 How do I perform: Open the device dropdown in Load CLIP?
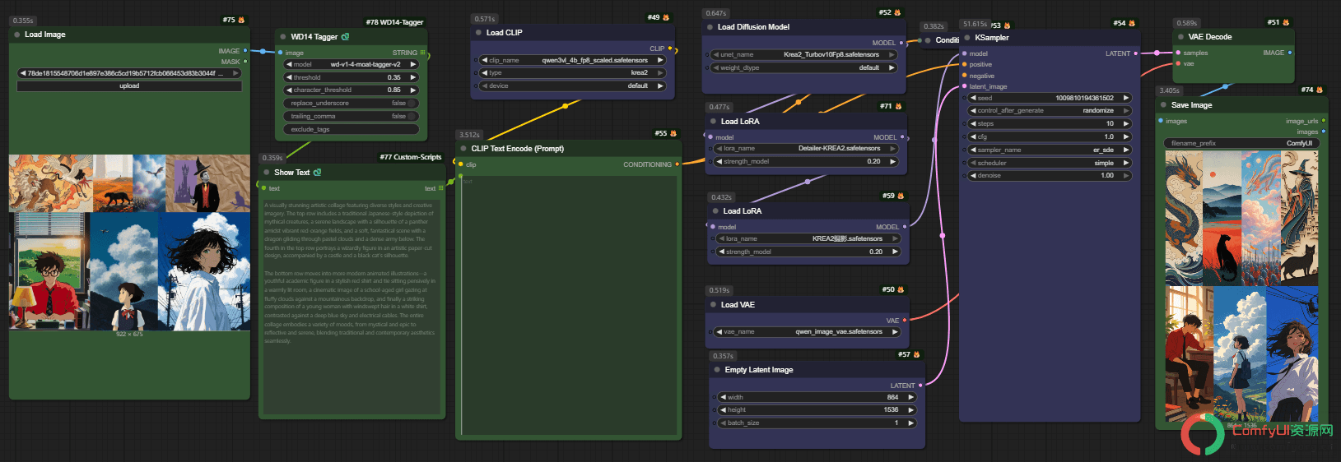[x=573, y=85]
